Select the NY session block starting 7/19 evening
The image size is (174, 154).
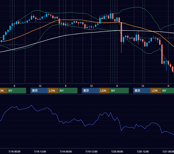click(119, 91)
